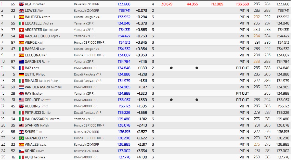Select rider name GARDNER Remy
Viewport: 299px width, 164px height.
pos(37,61)
